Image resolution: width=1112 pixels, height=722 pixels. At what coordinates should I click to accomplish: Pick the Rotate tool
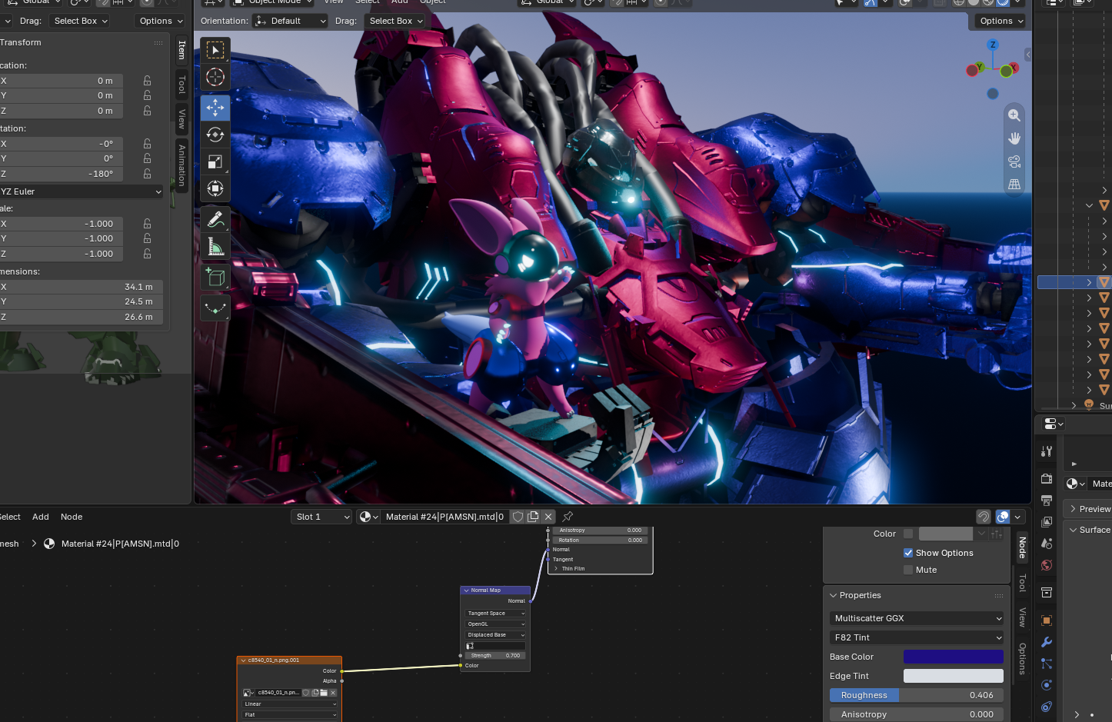[x=215, y=135]
